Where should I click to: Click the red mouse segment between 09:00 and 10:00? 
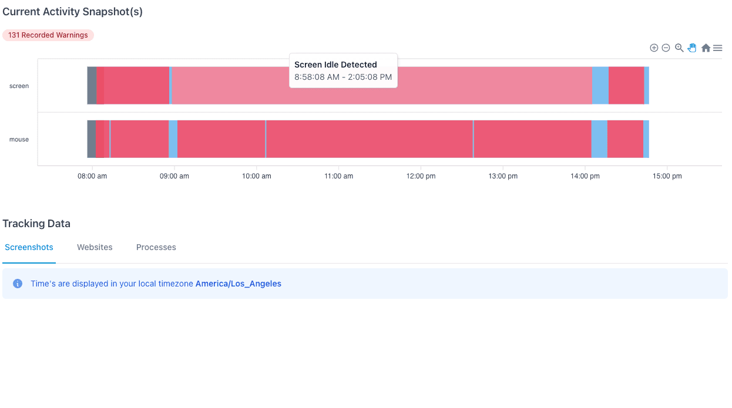coord(221,139)
